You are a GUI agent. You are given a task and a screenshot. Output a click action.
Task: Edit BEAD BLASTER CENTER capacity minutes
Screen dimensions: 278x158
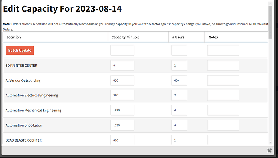[x=122, y=140]
